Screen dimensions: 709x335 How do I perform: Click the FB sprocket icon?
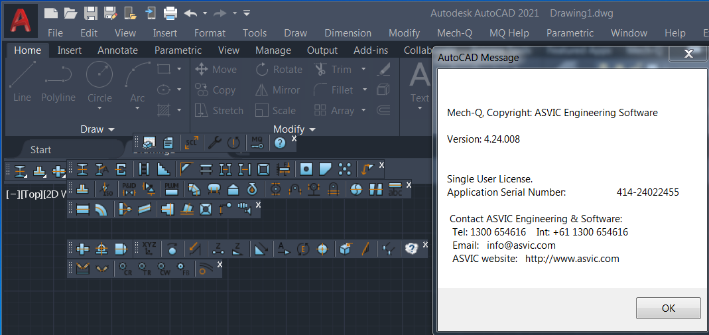(183, 269)
